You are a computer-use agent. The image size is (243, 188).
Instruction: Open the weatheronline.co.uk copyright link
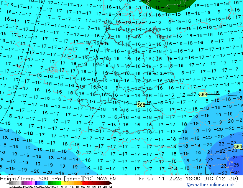coord(210,185)
